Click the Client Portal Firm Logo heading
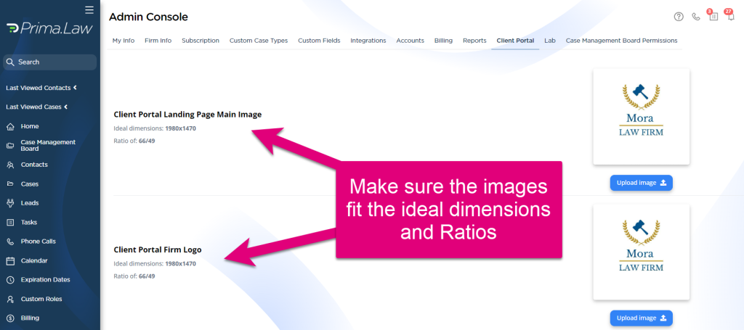Screen dimensions: 744x330 pos(158,250)
